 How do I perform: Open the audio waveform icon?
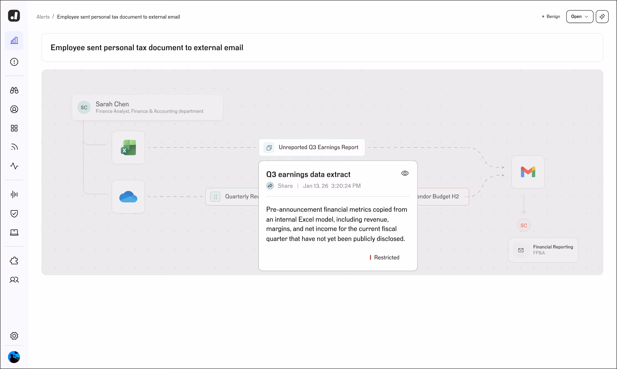click(14, 194)
